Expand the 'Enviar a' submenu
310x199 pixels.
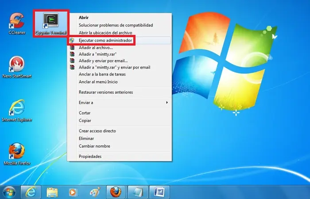pos(120,103)
